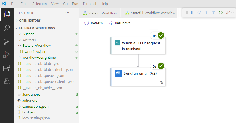The image size is (236, 123).
Task: Expand the .vscode folder
Action: click(x=29, y=34)
